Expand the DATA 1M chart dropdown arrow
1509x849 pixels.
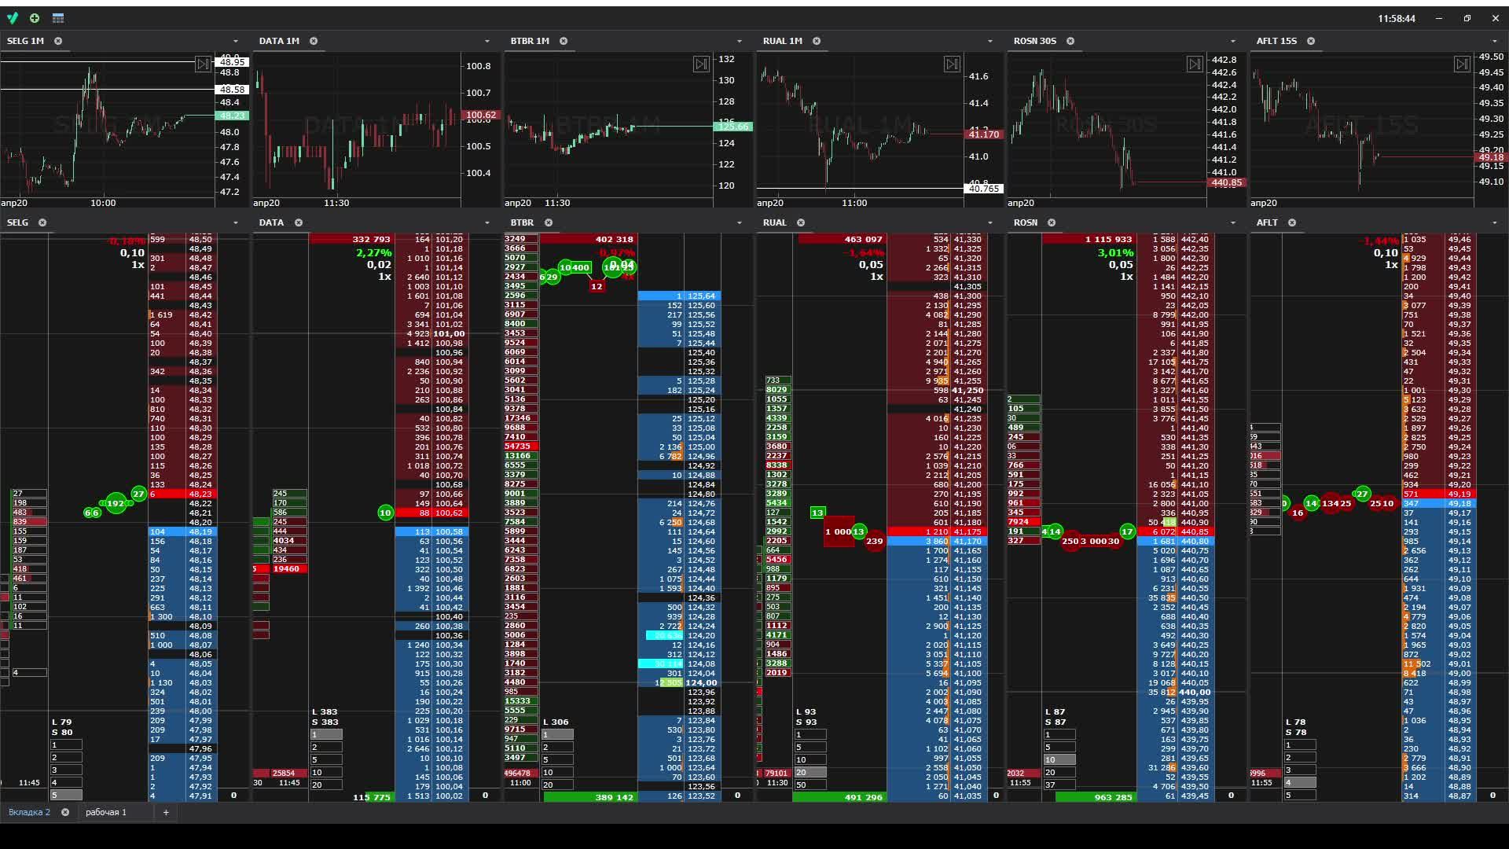[x=487, y=41]
